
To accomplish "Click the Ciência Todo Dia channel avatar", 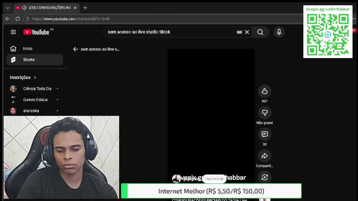I will coord(13,88).
